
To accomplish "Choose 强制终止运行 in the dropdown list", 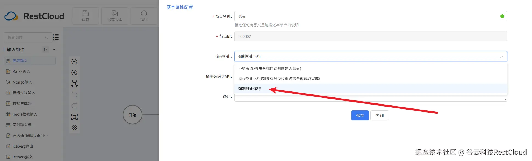I will (x=371, y=89).
